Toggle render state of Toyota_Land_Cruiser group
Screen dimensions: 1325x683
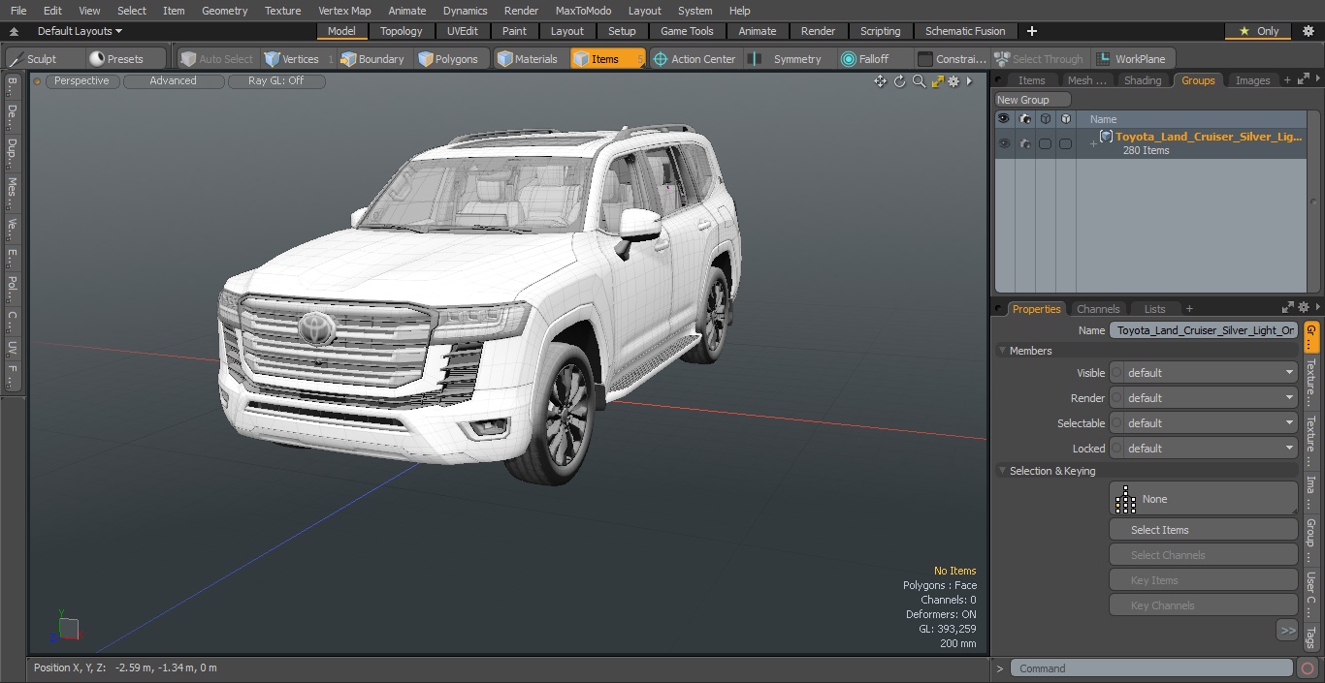[x=1025, y=143]
